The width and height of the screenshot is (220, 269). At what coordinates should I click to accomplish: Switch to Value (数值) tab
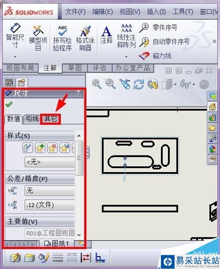(x=14, y=119)
